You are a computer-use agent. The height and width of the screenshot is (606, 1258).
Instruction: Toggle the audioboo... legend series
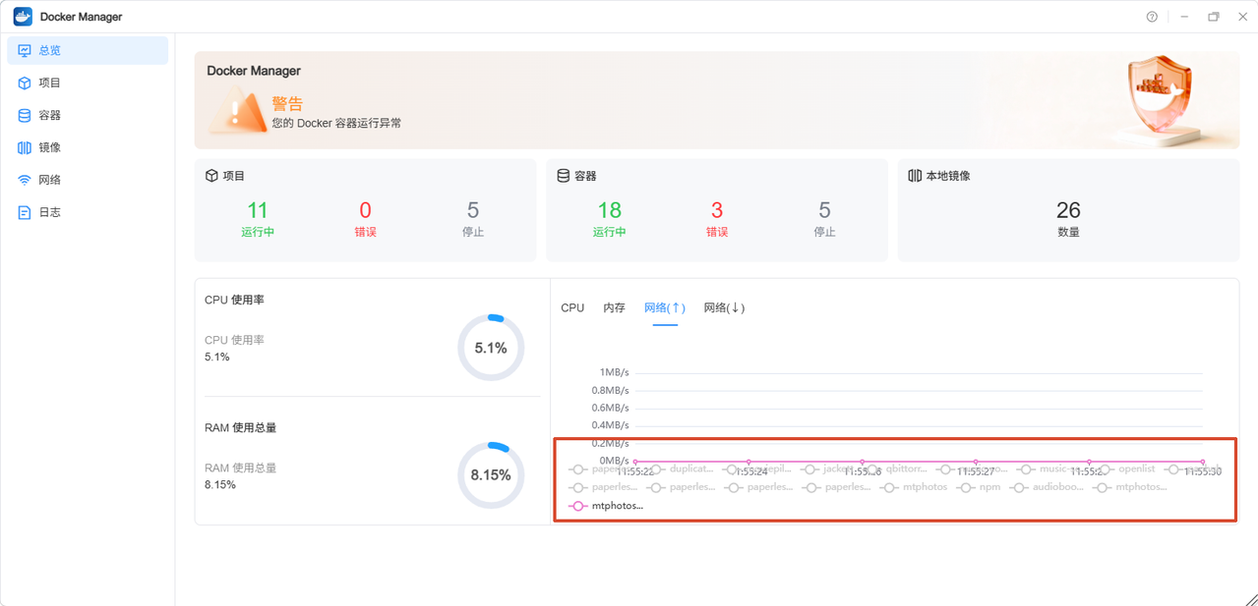coord(1047,487)
